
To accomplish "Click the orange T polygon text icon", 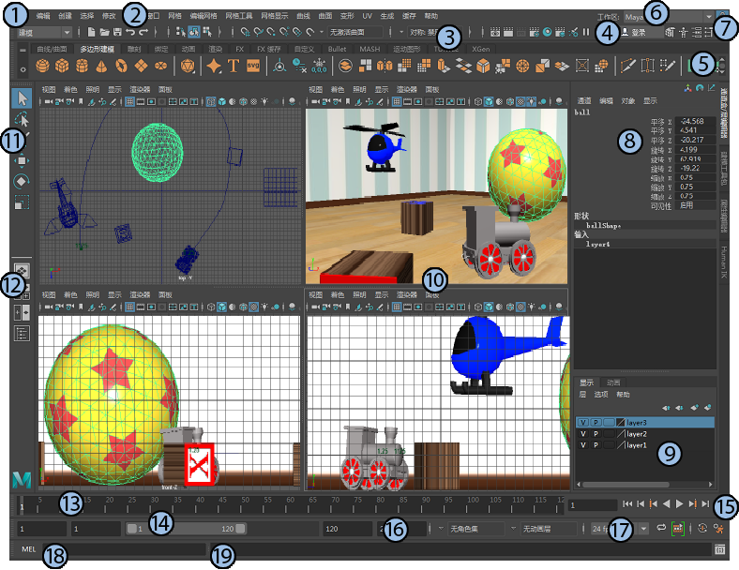I will pos(234,66).
